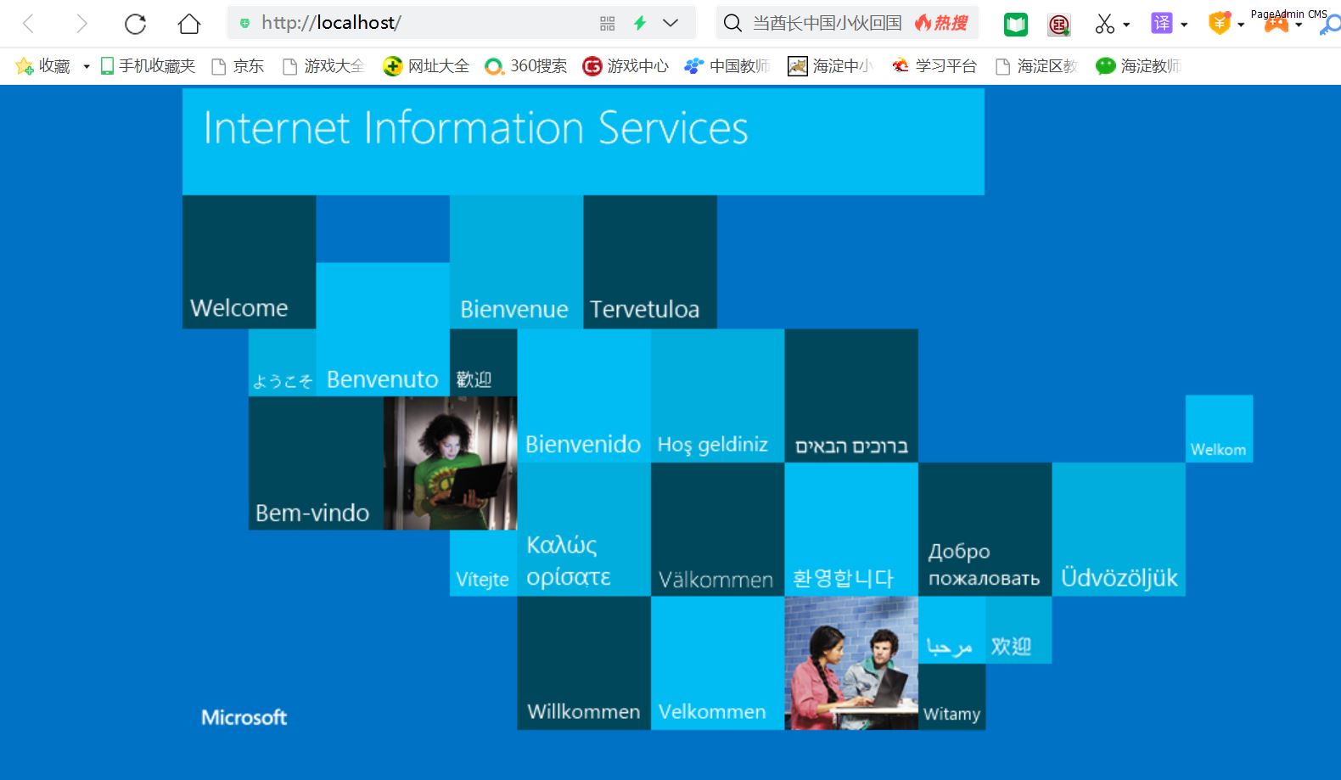The image size is (1341, 780).
Task: Click the red online banking extension icon
Action: click(x=1058, y=25)
